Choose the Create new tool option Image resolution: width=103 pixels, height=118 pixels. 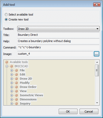[x=16, y=19]
